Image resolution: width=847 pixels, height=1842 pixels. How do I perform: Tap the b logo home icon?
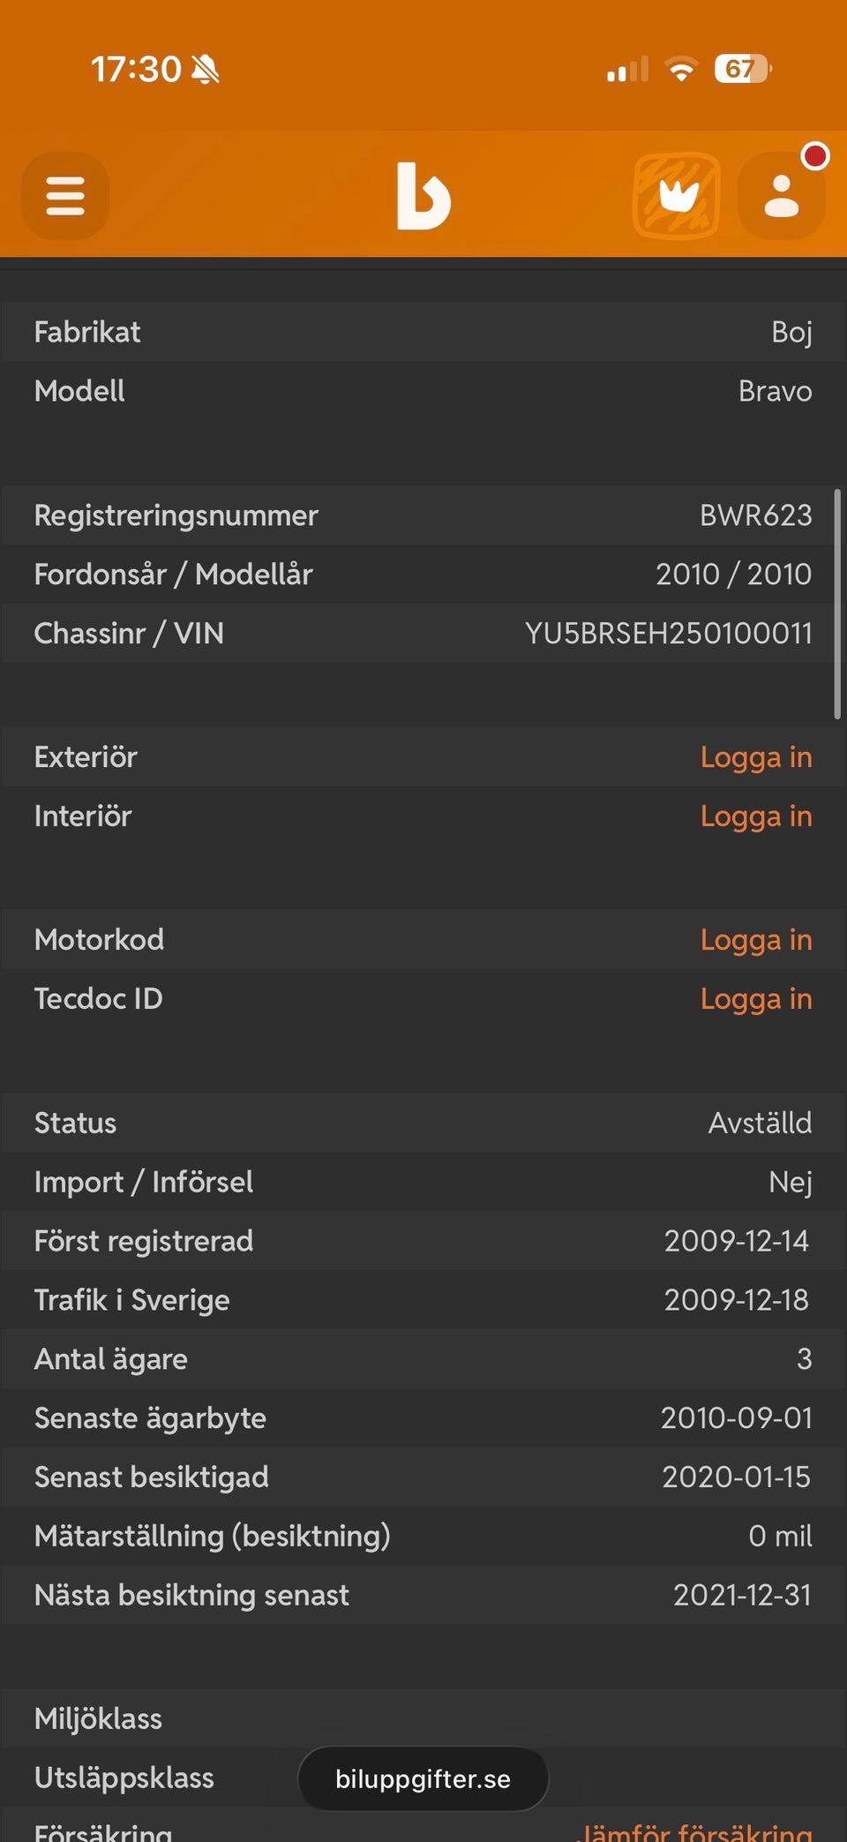tap(423, 196)
